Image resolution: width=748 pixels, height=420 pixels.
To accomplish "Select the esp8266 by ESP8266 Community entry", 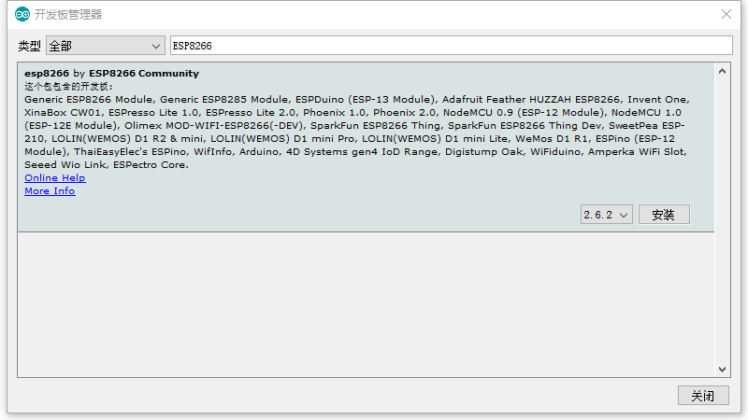I will click(366, 147).
